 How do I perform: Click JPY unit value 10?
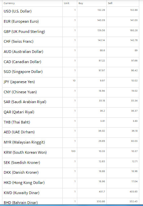[74, 81]
